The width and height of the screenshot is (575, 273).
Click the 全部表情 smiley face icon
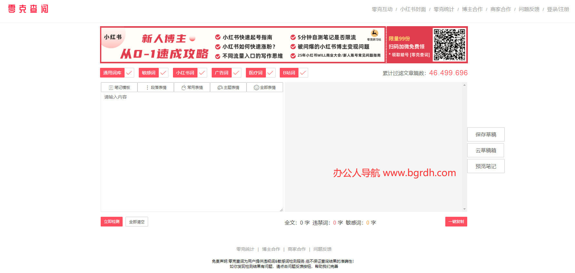(x=257, y=88)
